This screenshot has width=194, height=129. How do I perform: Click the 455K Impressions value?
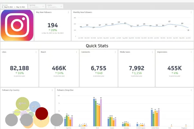click(175, 68)
